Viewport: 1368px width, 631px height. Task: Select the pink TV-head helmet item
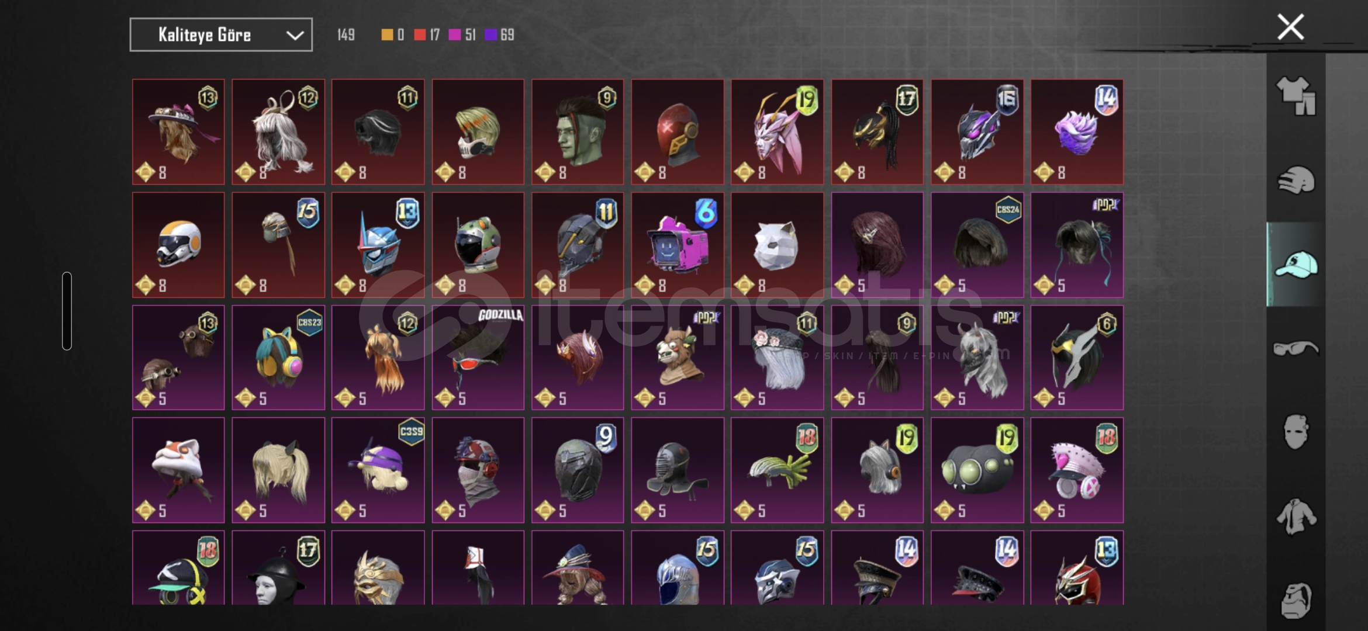pos(678,245)
